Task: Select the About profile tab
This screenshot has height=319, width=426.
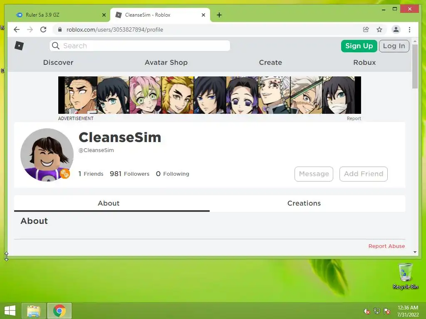Action: click(111, 203)
